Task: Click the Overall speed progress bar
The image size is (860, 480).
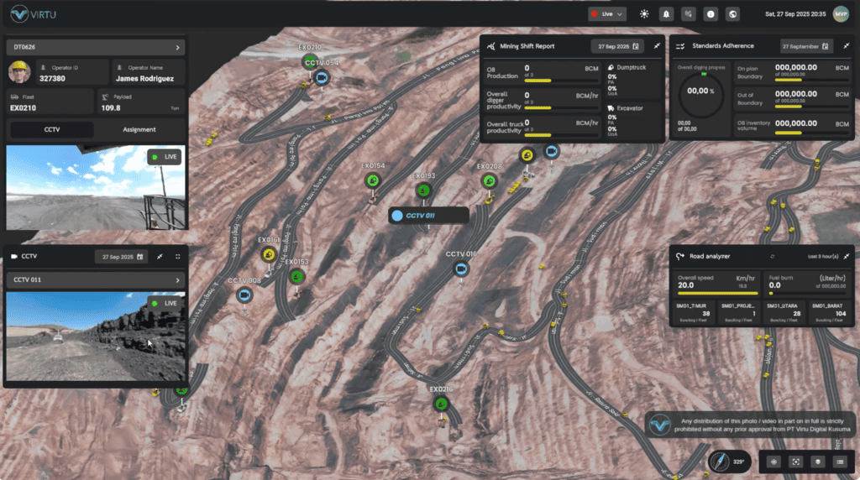Action: click(x=718, y=294)
